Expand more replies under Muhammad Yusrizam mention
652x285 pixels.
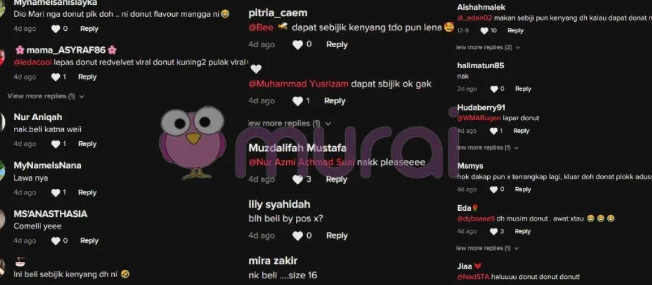290,124
